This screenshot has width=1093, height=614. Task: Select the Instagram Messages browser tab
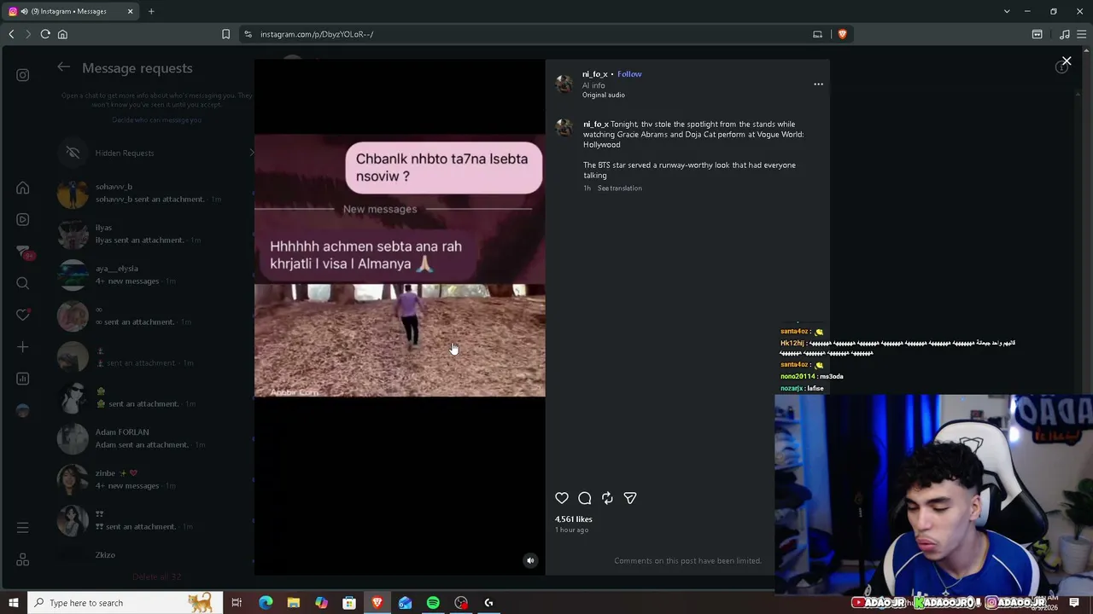pyautogui.click(x=70, y=11)
